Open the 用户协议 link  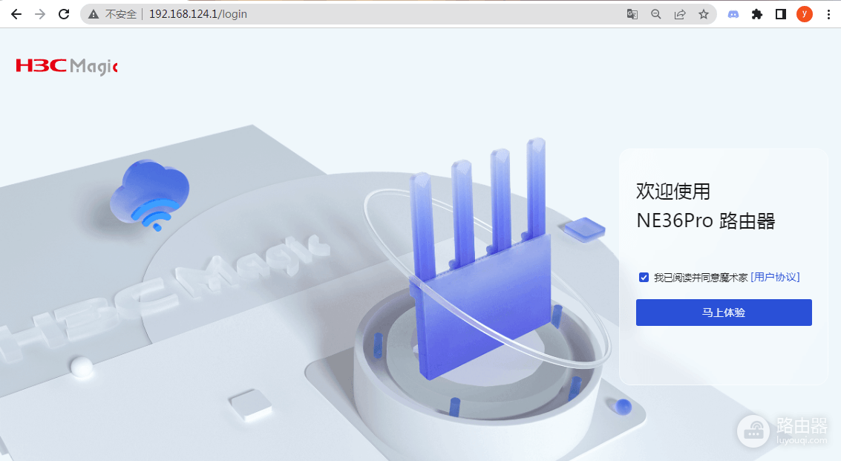(775, 277)
